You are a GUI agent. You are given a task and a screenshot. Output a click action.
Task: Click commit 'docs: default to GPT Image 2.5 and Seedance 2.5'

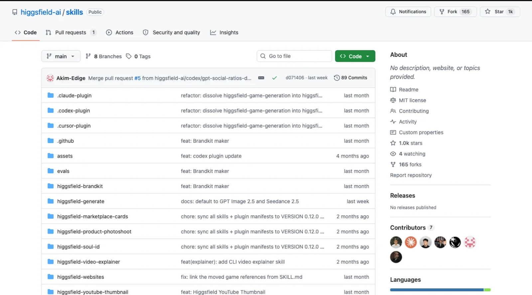tap(240, 201)
